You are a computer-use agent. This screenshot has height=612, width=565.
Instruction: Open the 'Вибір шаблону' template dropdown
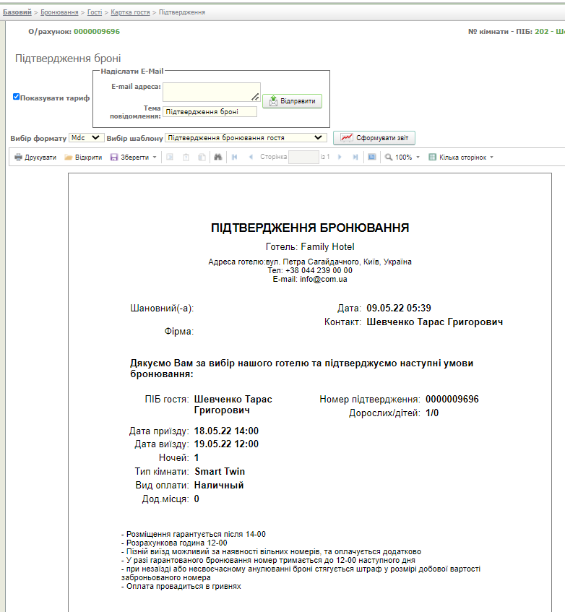tap(246, 137)
